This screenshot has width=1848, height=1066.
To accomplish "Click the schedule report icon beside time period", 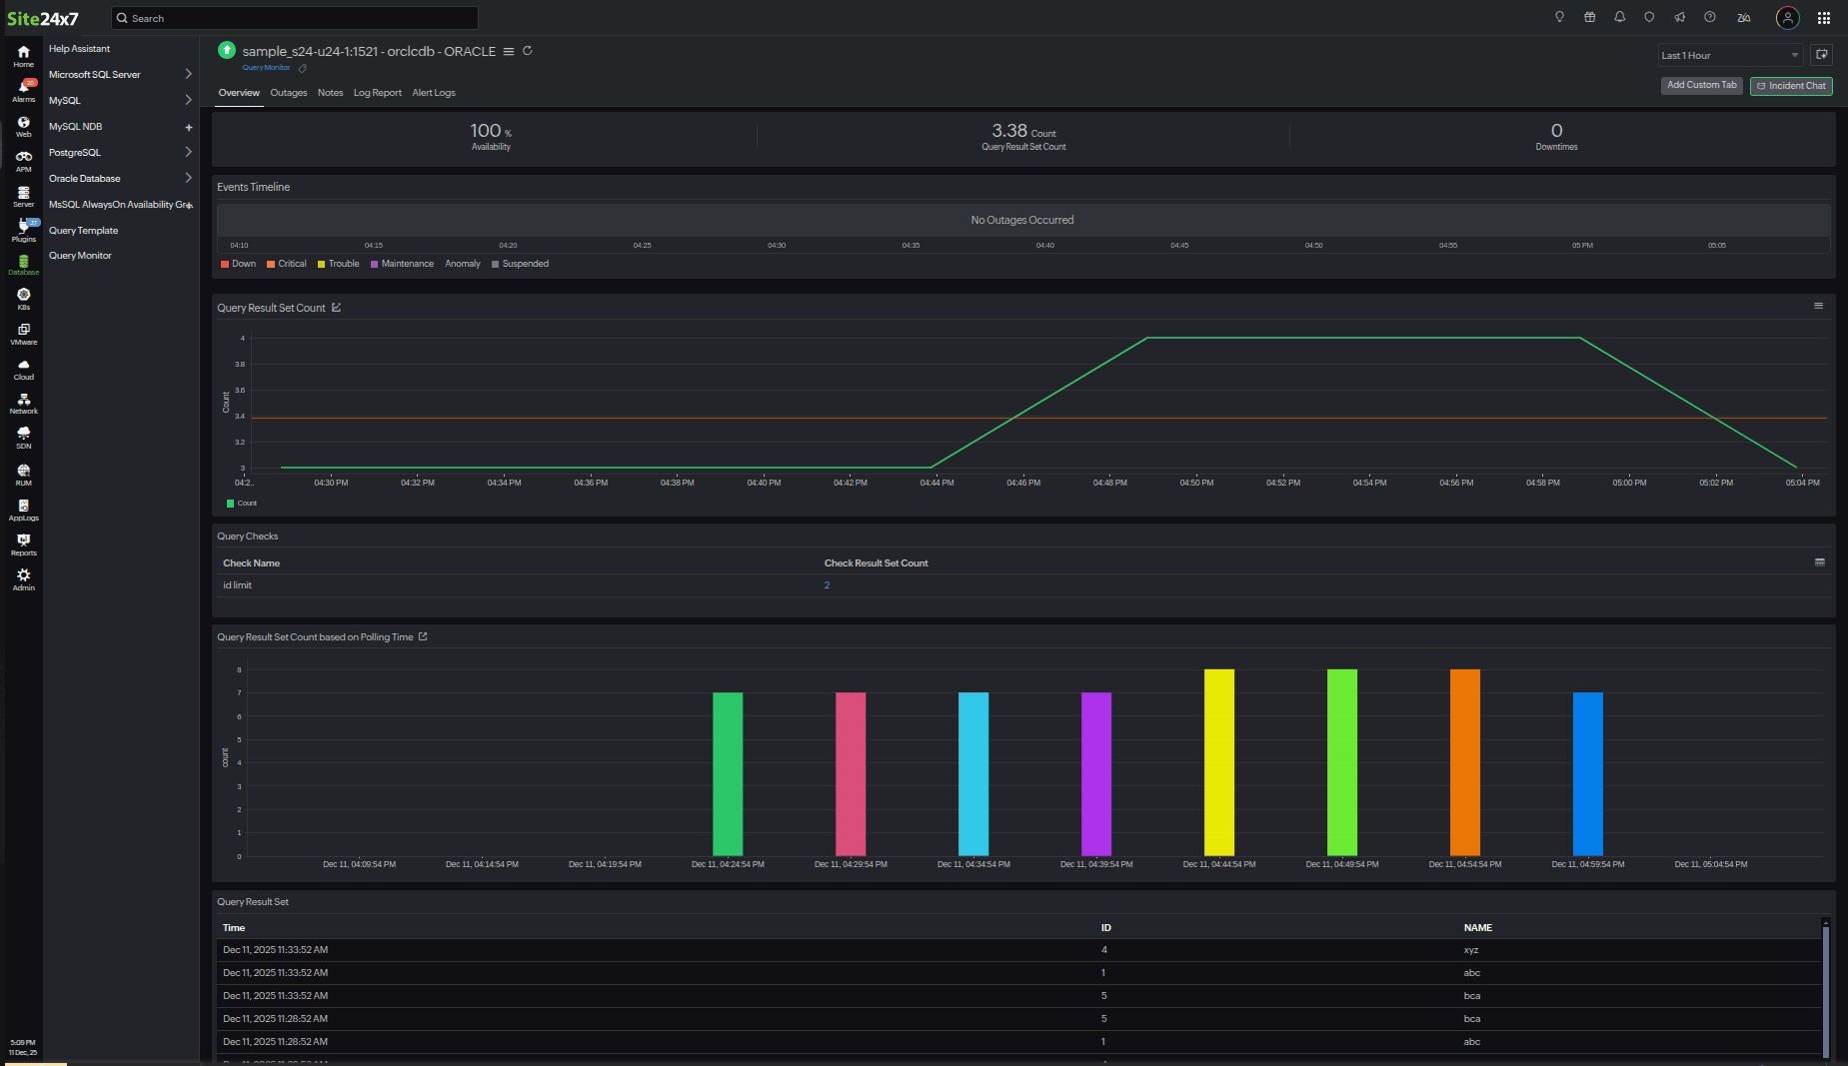I will 1822,55.
